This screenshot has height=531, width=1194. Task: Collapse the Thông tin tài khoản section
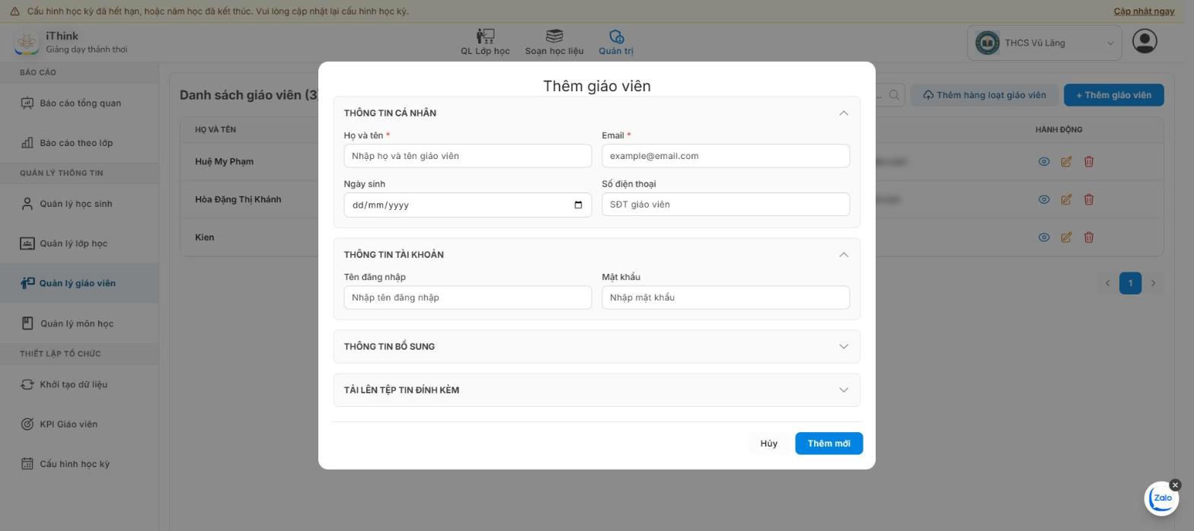(x=844, y=255)
